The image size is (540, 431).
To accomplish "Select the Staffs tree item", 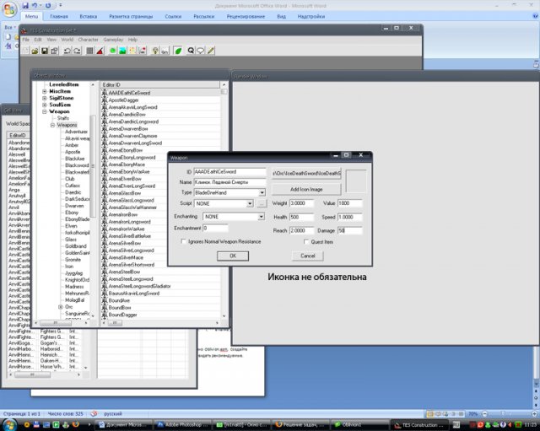I will coord(63,118).
